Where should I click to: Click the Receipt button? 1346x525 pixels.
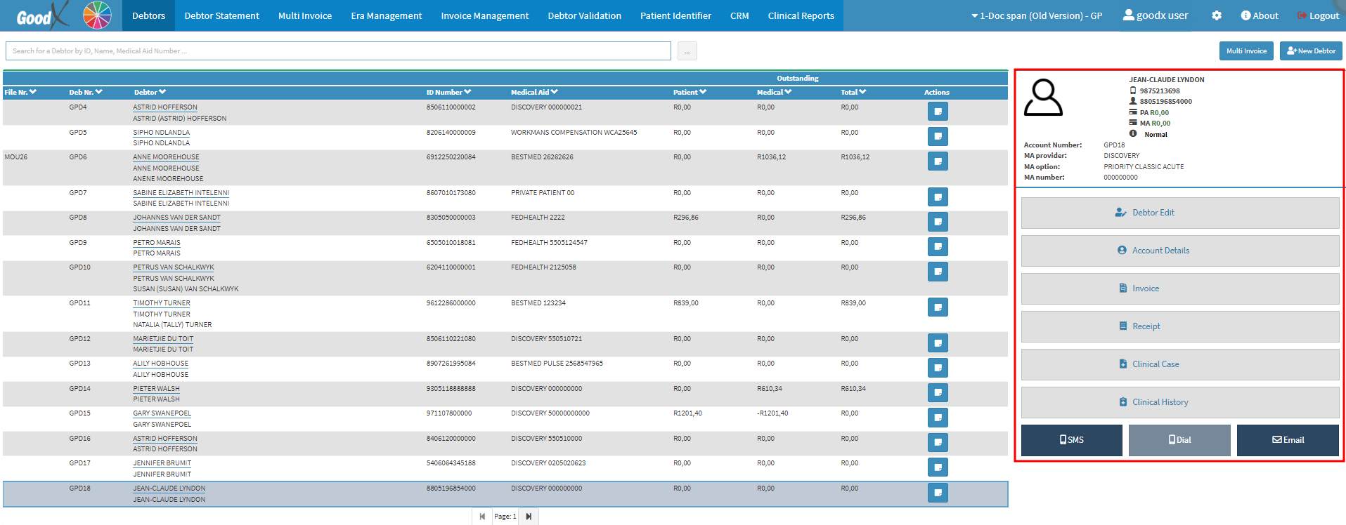tap(1180, 326)
